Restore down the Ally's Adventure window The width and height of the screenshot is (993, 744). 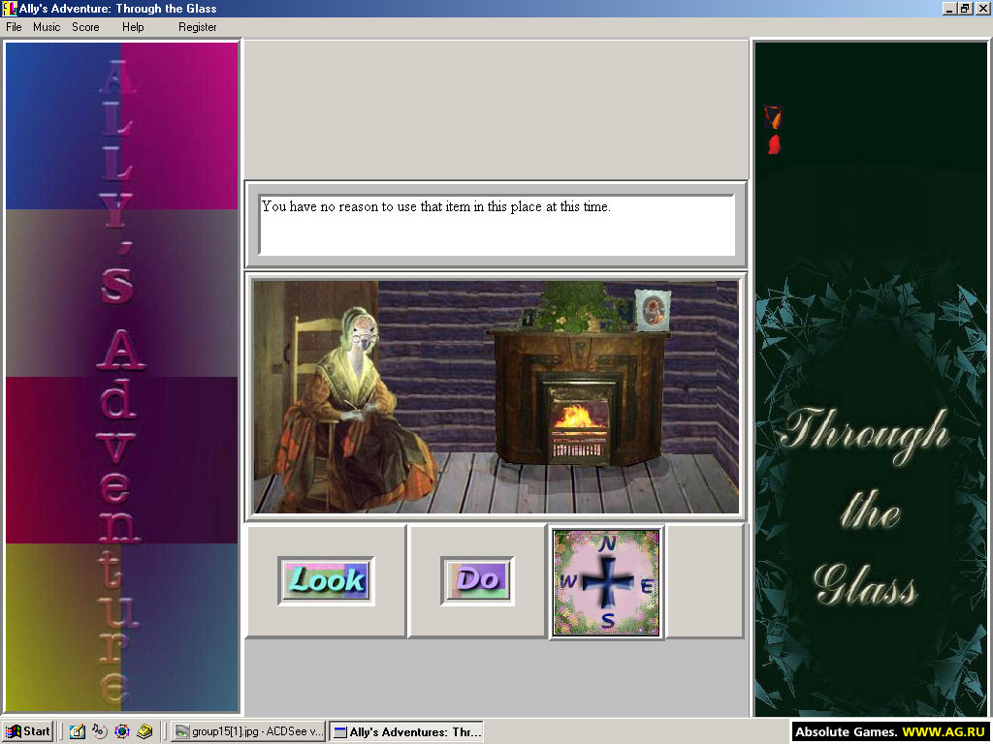pyautogui.click(x=965, y=9)
